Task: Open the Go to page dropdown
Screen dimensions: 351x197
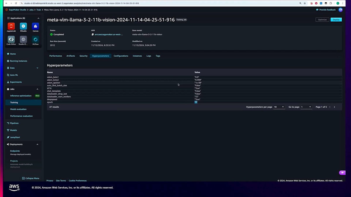Action: pyautogui.click(x=306, y=107)
